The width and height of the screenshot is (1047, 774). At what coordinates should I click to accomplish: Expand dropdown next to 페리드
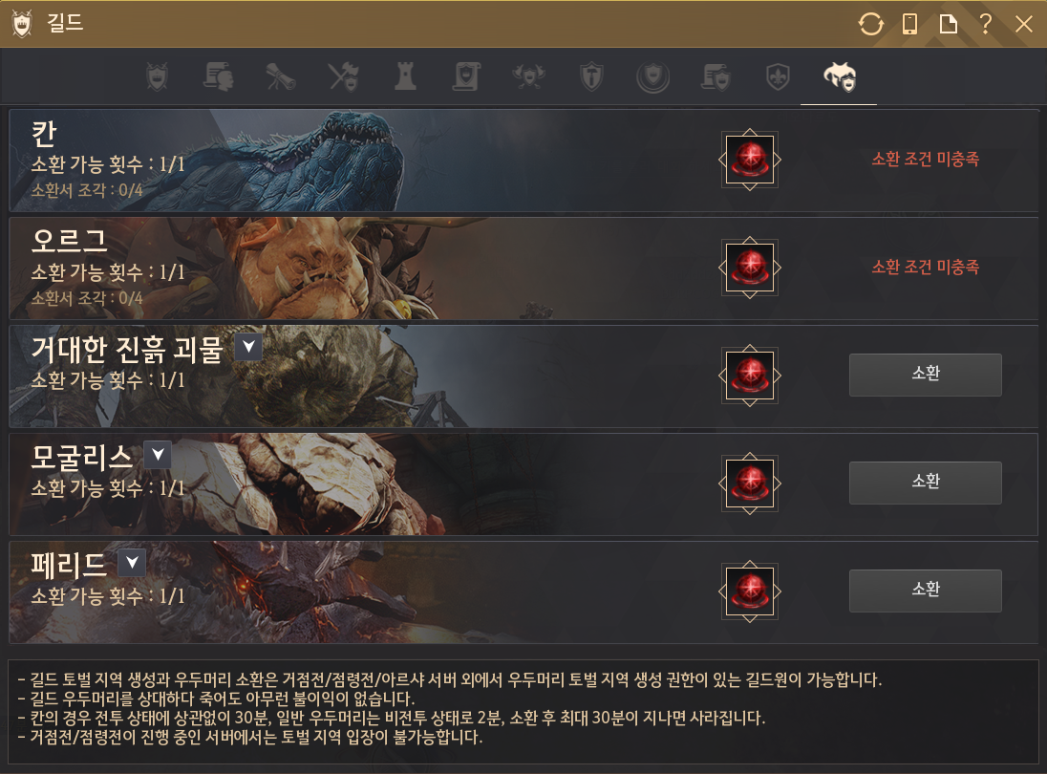[132, 563]
